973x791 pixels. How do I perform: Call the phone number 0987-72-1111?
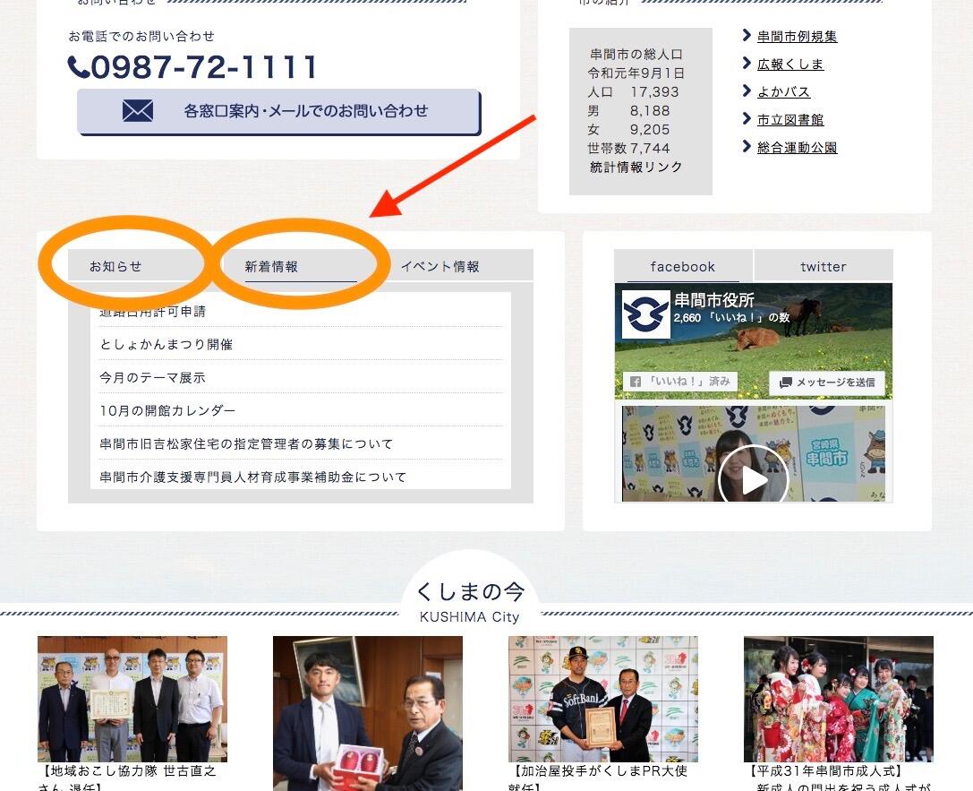point(204,67)
